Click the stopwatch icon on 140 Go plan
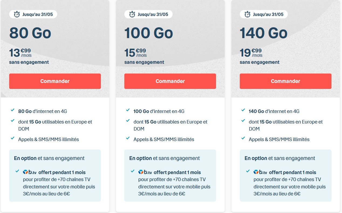The height and width of the screenshot is (213, 342). click(x=247, y=14)
